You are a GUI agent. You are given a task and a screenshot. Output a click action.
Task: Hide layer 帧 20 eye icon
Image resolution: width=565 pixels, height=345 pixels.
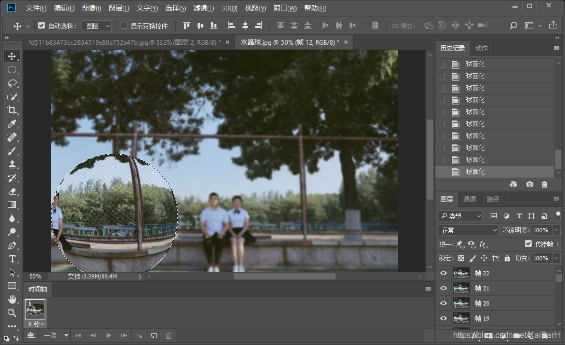pyautogui.click(x=443, y=303)
